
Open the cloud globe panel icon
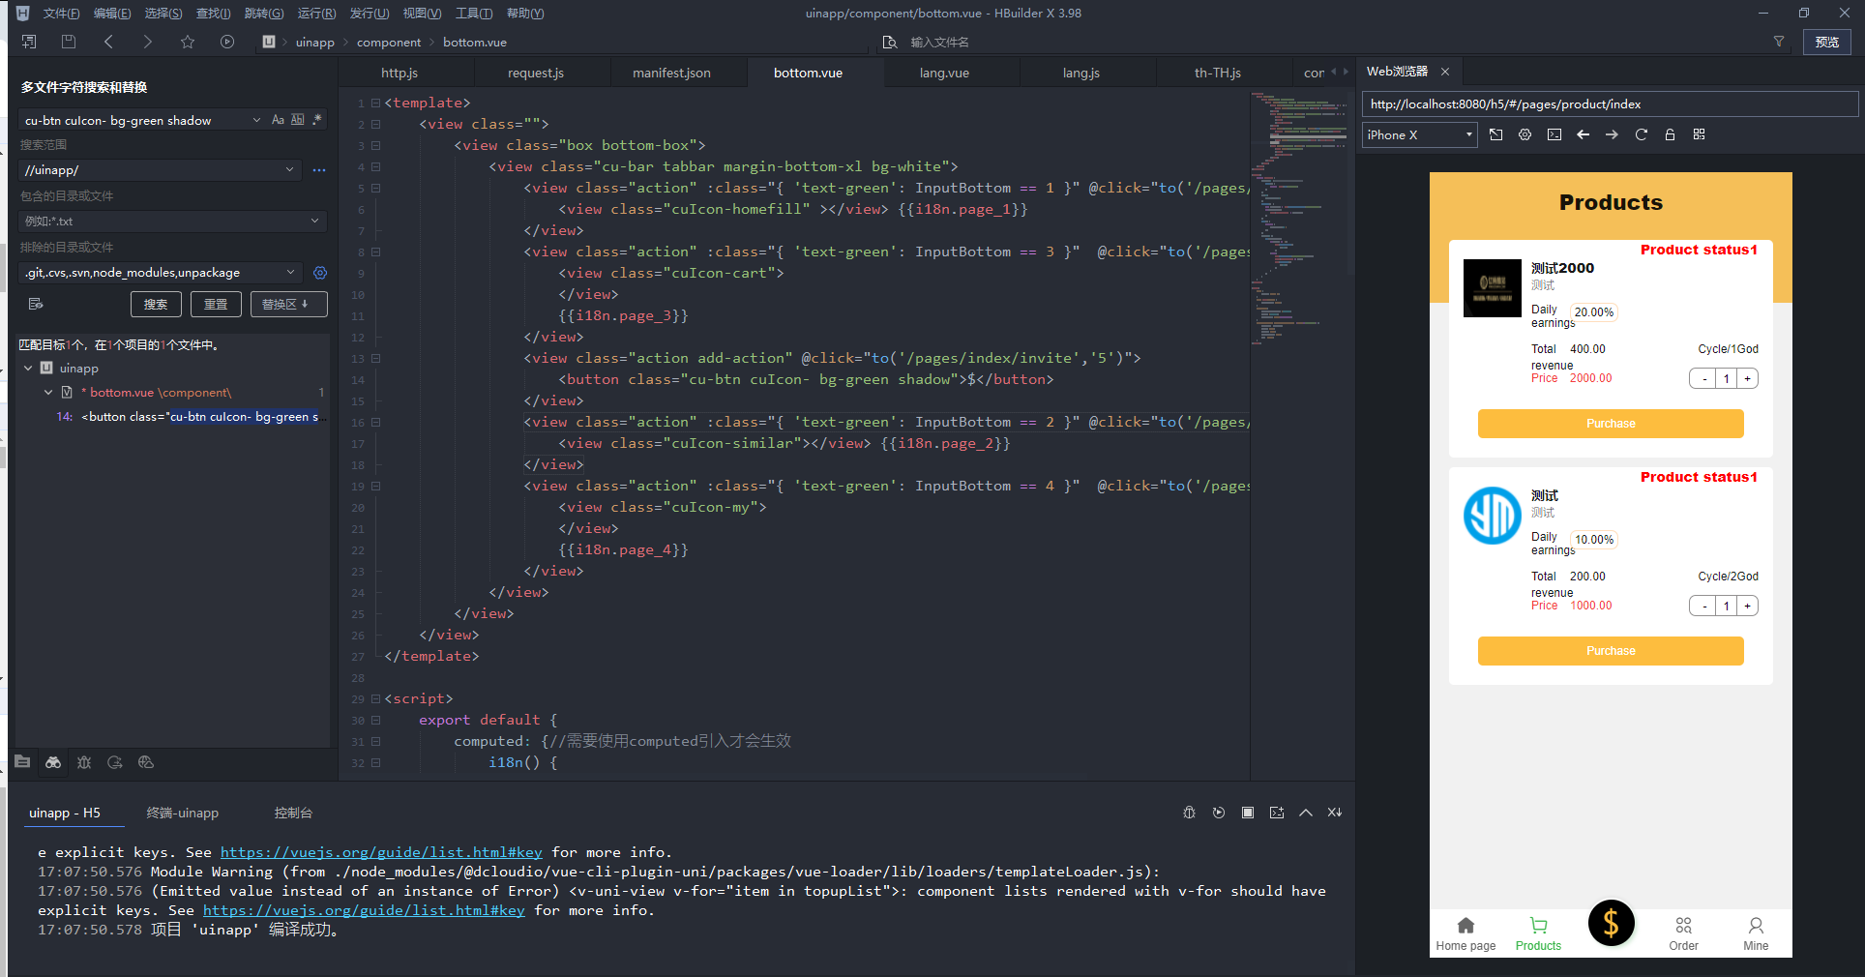(x=146, y=762)
